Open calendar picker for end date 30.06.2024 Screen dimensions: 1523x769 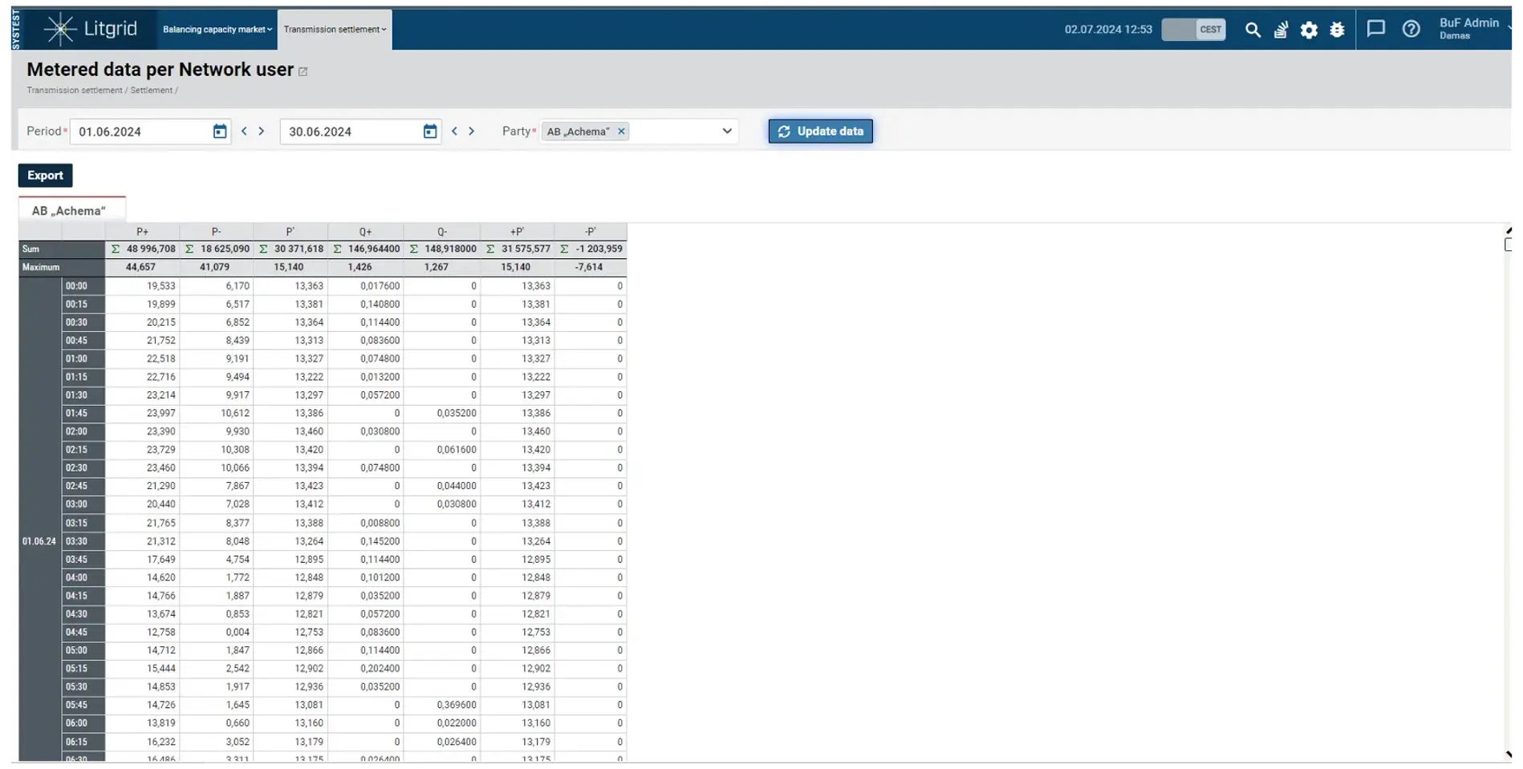point(430,132)
